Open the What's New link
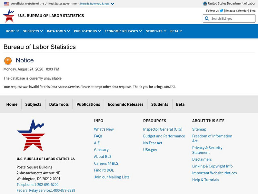 coord(104,129)
